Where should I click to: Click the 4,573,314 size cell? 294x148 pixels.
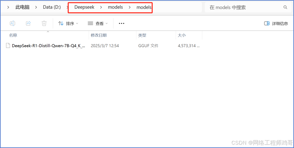(x=189, y=46)
